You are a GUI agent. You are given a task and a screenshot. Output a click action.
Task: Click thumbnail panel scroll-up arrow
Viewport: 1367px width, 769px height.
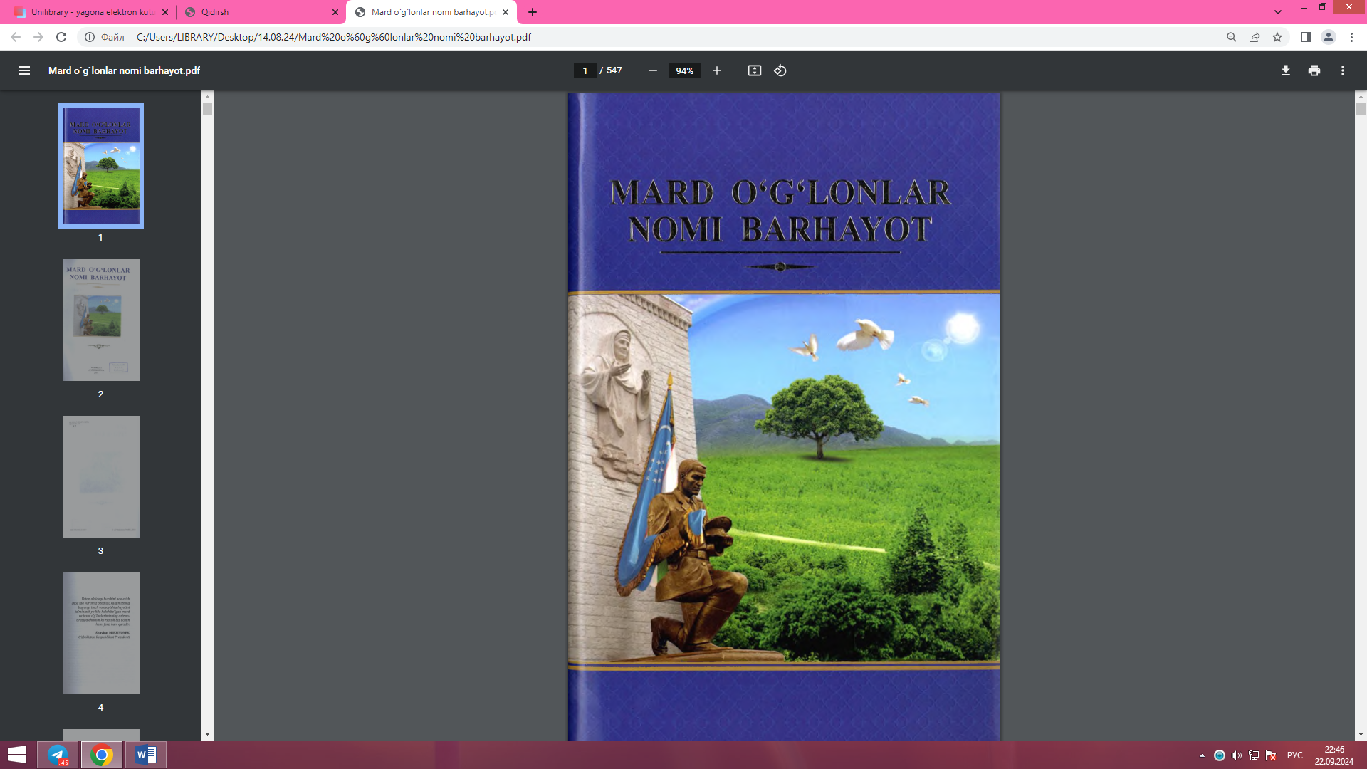point(207,97)
